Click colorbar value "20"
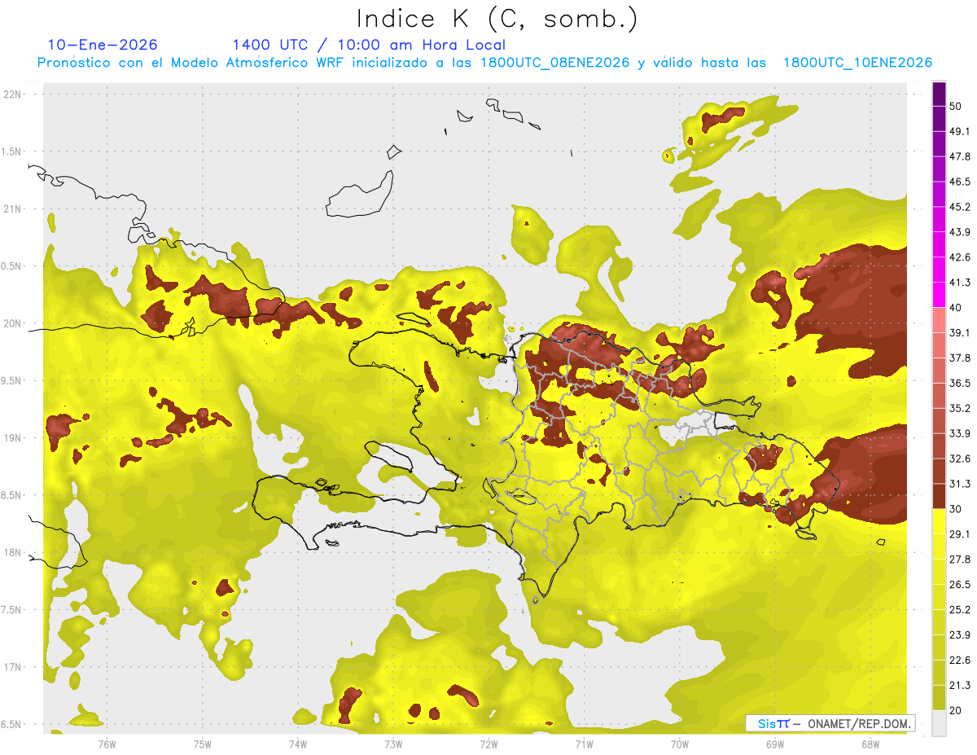977x755 pixels. tap(957, 711)
